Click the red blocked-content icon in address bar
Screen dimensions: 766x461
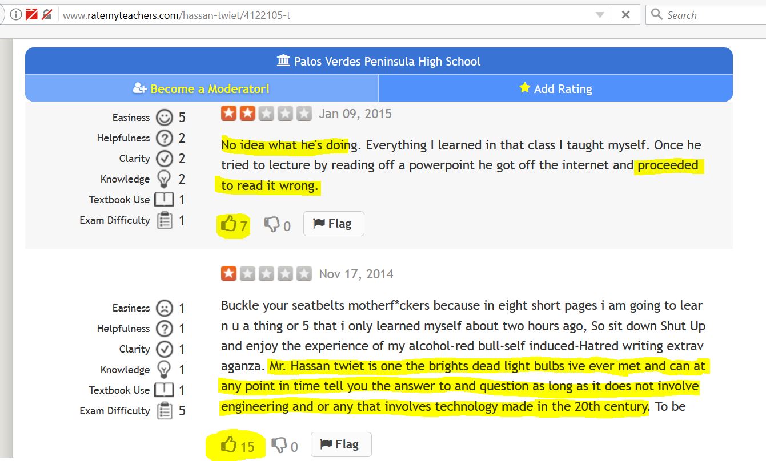coord(31,15)
